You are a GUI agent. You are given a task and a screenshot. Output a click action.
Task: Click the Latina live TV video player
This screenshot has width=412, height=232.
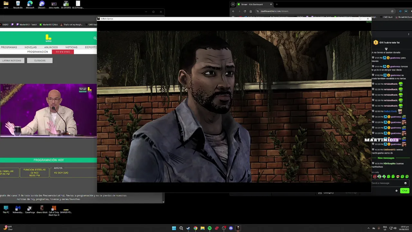tap(48, 111)
